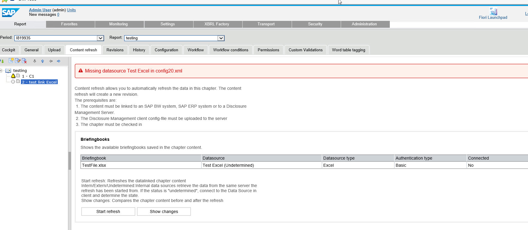Switch to the Workflow tab
Screen dimensions: 528x230
pyautogui.click(x=196, y=50)
